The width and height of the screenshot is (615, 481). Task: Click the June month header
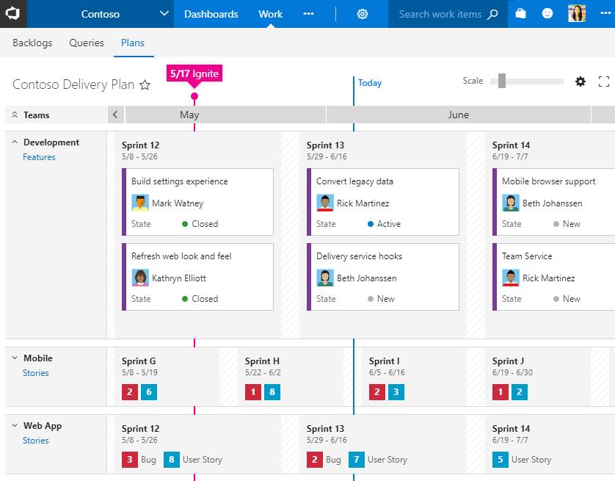pos(459,115)
